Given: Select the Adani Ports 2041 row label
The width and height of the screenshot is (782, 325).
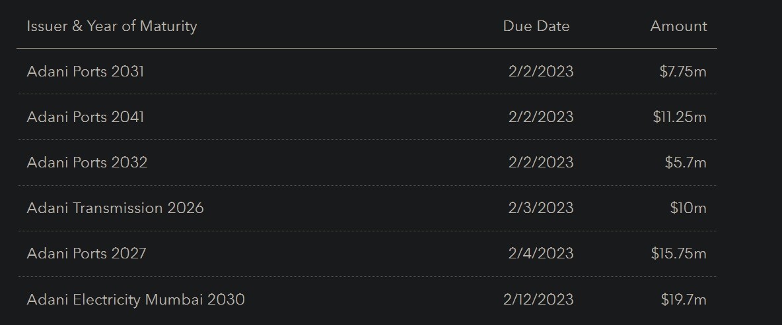Looking at the screenshot, I should (85, 117).
